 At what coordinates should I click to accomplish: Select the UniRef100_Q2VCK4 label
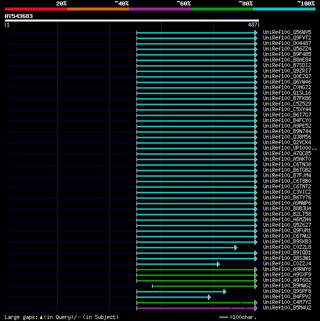(x=287, y=143)
